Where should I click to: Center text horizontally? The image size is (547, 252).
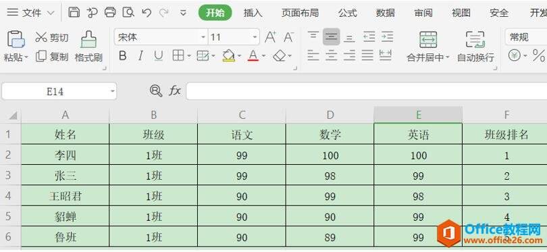(x=331, y=55)
